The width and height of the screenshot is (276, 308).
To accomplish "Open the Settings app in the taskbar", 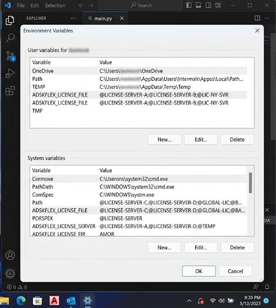I will point(88,300).
